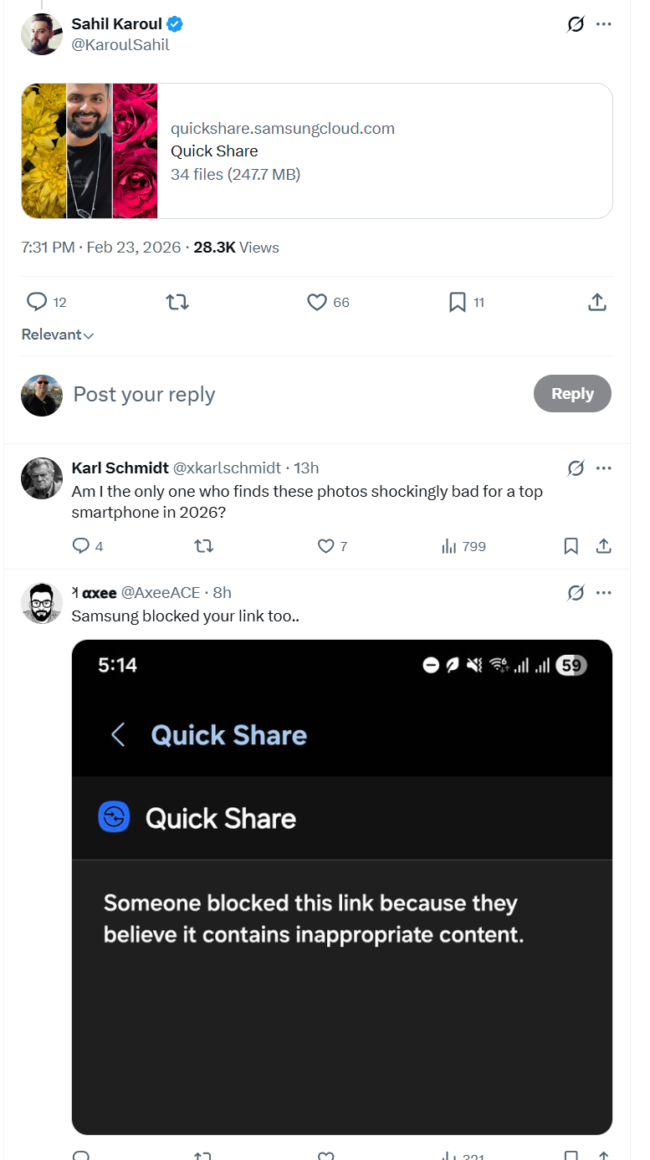Click the share icon on main post

[596, 302]
